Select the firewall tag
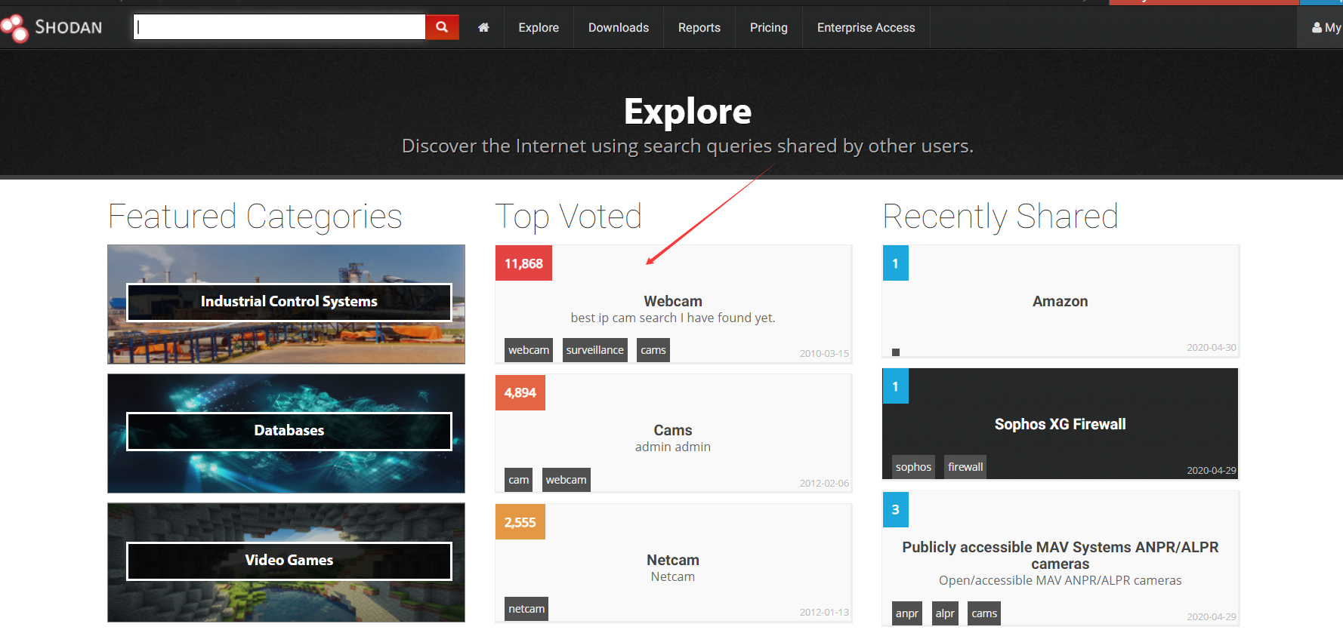 coord(965,467)
